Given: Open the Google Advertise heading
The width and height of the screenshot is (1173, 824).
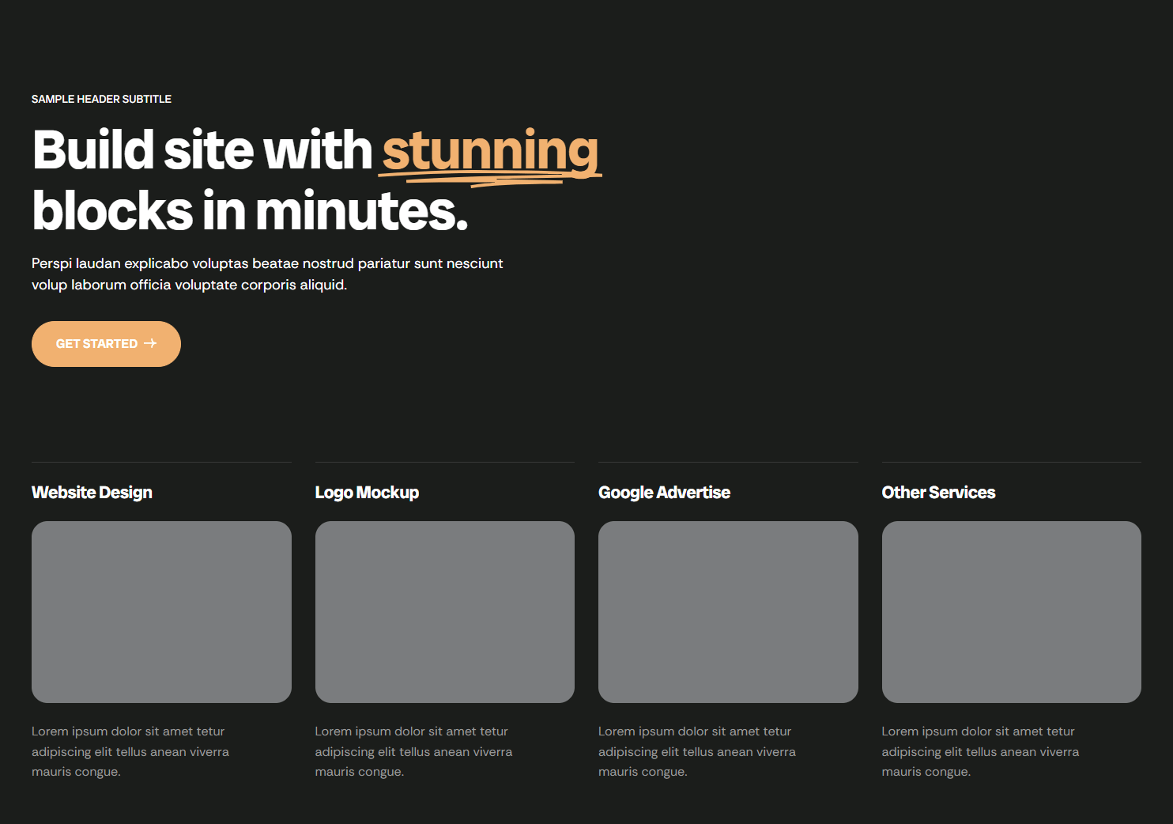Looking at the screenshot, I should coord(664,493).
